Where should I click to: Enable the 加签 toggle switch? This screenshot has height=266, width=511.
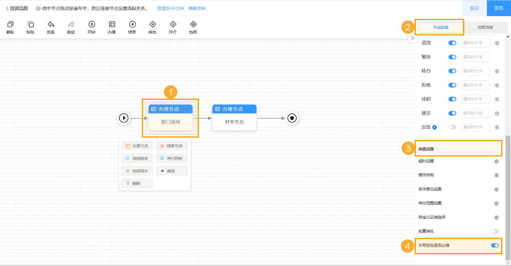click(x=452, y=127)
